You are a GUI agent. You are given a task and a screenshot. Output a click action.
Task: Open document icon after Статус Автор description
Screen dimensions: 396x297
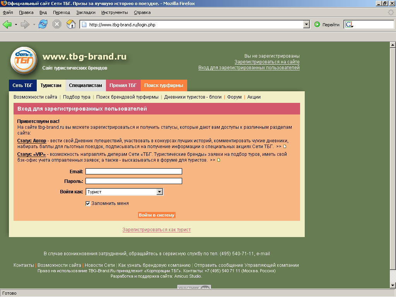pyautogui.click(x=285, y=147)
